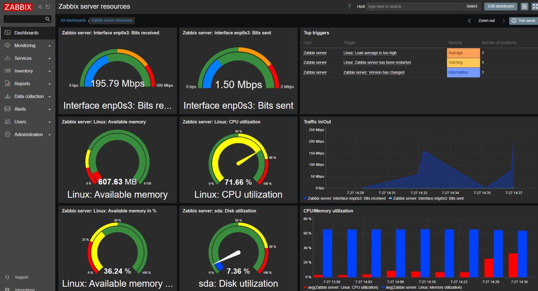Expand the Users menu chevron

click(50, 122)
